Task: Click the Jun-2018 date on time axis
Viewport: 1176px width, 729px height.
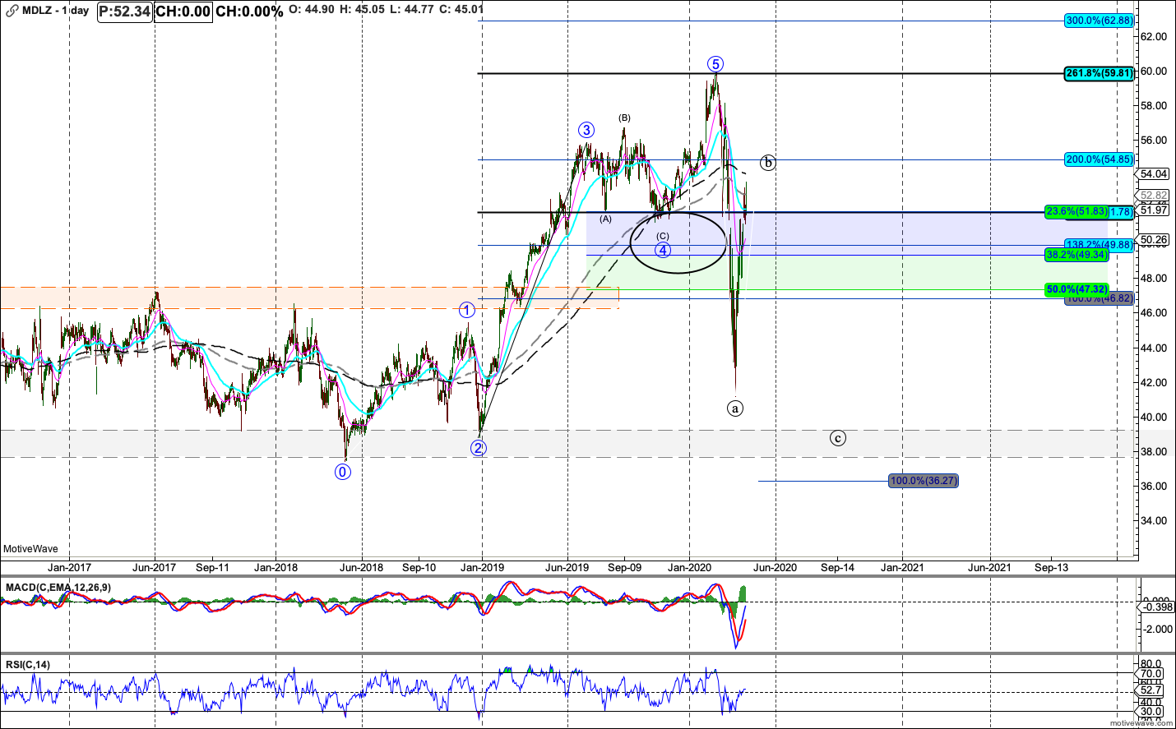Action: coord(362,568)
